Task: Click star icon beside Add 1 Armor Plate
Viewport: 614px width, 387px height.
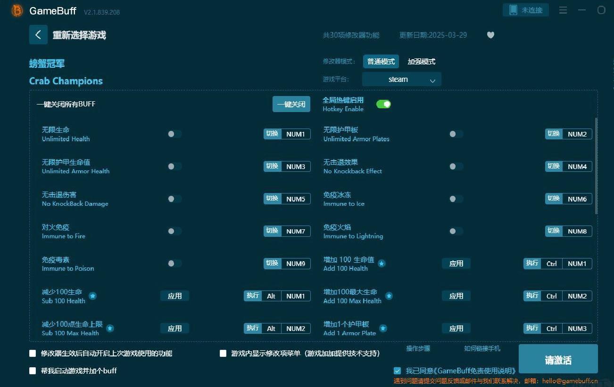Action: pos(383,328)
